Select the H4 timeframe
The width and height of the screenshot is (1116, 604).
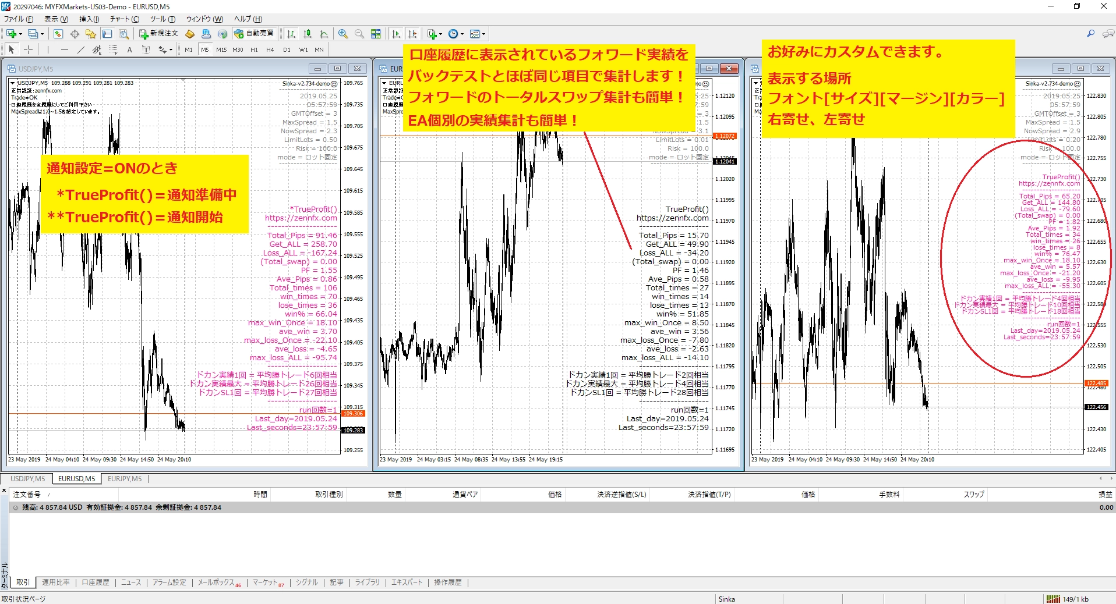click(270, 49)
